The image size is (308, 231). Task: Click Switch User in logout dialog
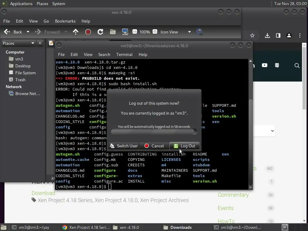click(124, 146)
